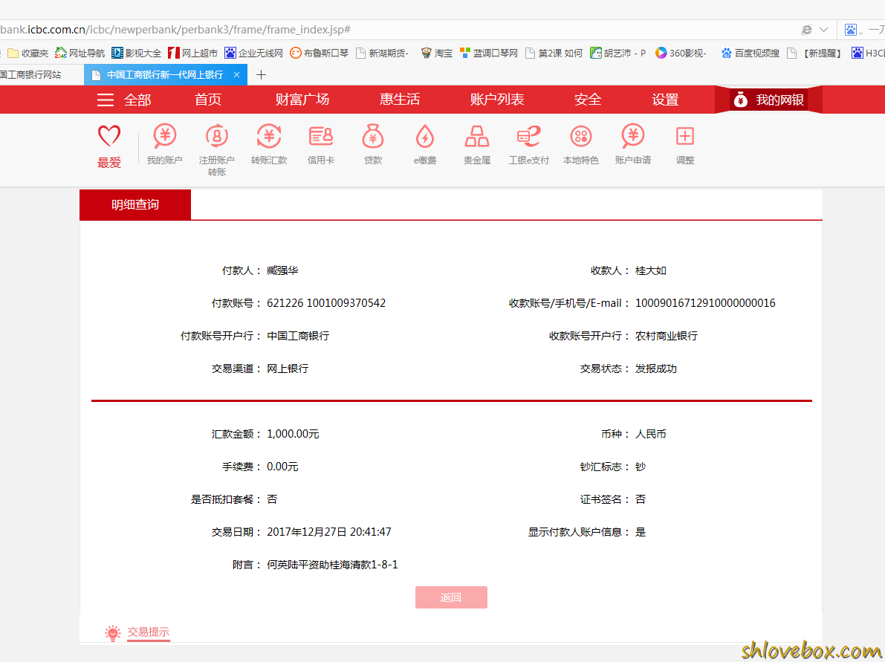Select the 中国工商银行新一代网上银行 tab
Screen dimensions: 885x662
pos(165,74)
